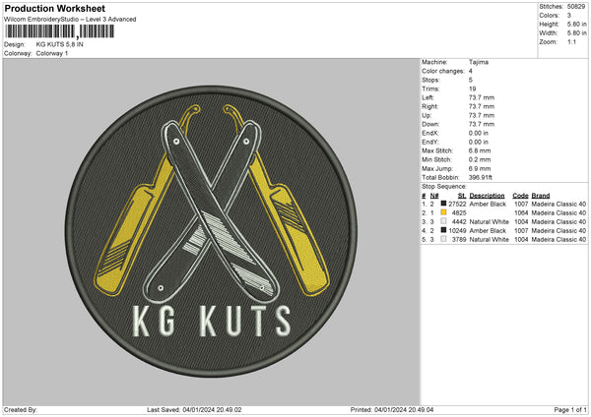The width and height of the screenshot is (591, 417).
Task: Select the Colors value '3'
Action: coord(568,16)
